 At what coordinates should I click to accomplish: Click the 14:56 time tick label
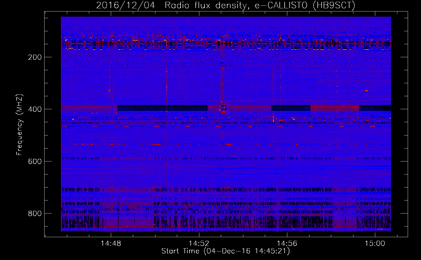tap(287, 243)
